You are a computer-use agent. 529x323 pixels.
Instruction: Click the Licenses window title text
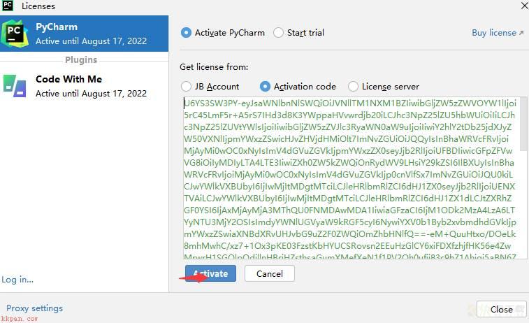tap(38, 6)
